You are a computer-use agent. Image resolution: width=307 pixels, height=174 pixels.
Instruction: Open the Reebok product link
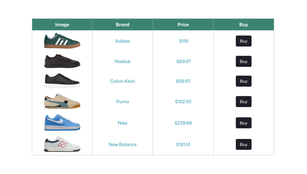pos(122,61)
